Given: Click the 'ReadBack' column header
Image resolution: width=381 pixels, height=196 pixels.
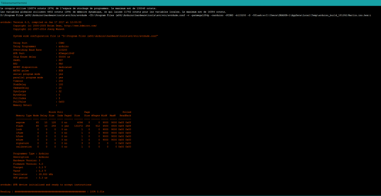Looking at the screenshot, I should click(x=125, y=116).
